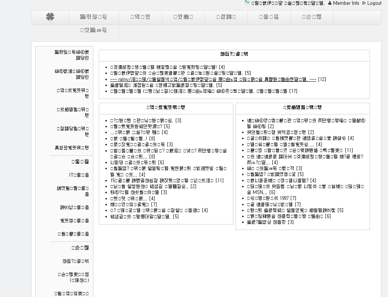The height and width of the screenshot is (297, 388).
Task: Click the Logout link
Action: tap(374, 3)
